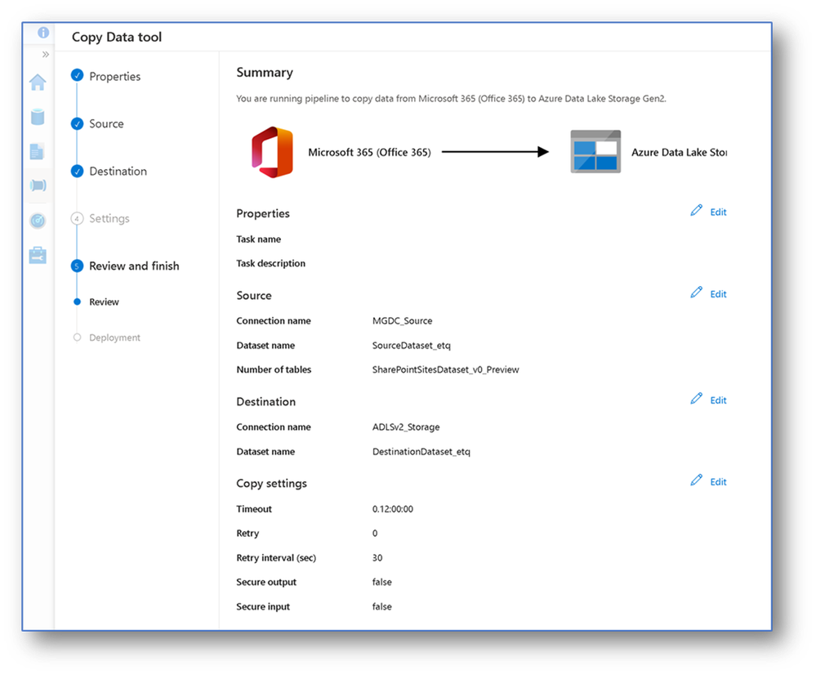Click the ADLSv2_Storage connection name
The width and height of the screenshot is (816, 675).
coord(406,427)
